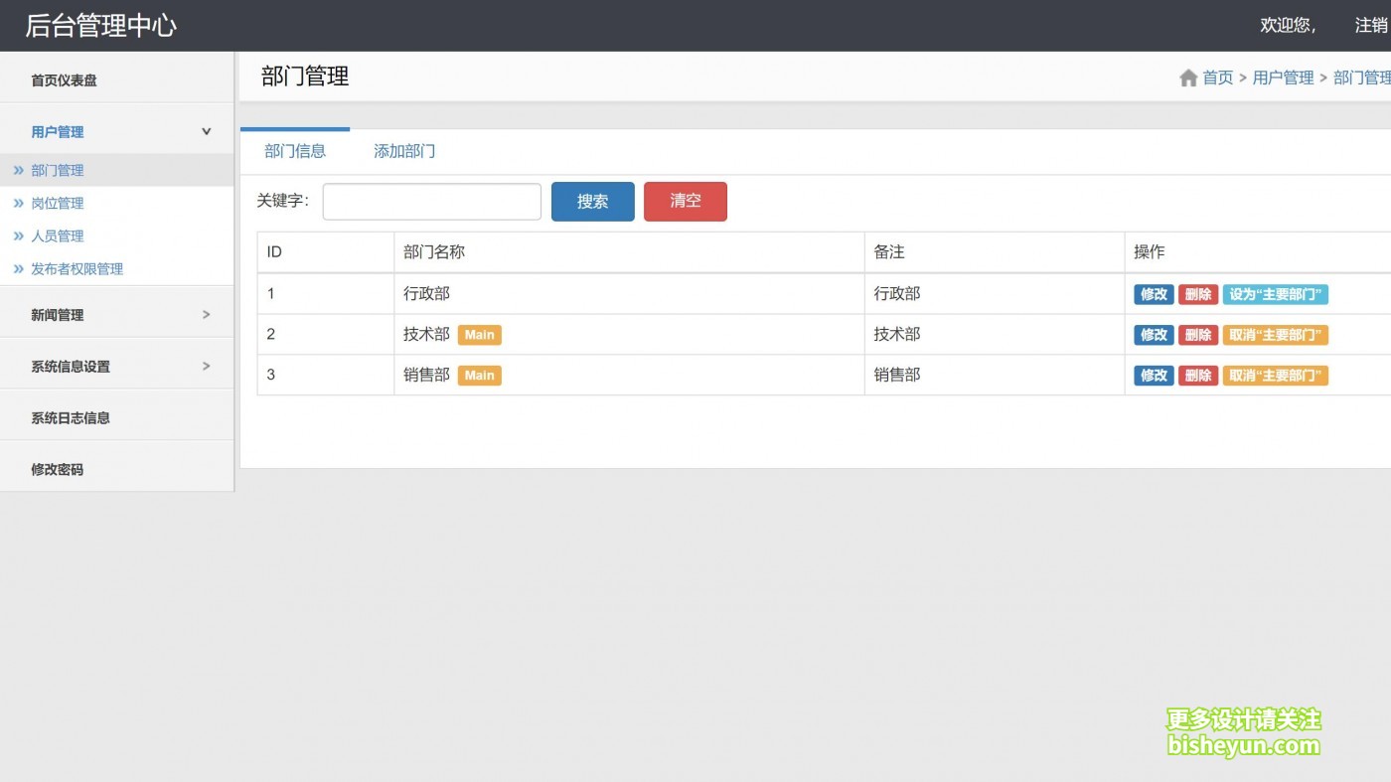Screen dimensions: 1391x782
Task: Click the home icon in the breadcrumb
Action: point(1188,78)
